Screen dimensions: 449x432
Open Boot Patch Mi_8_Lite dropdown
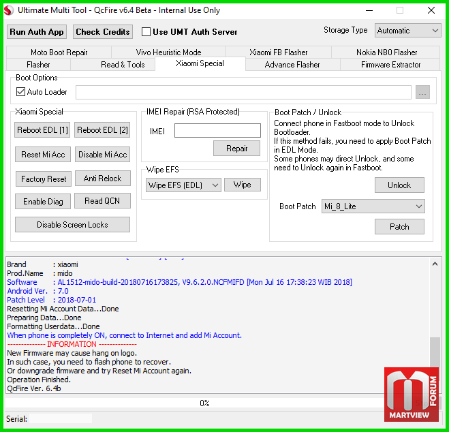pos(373,206)
